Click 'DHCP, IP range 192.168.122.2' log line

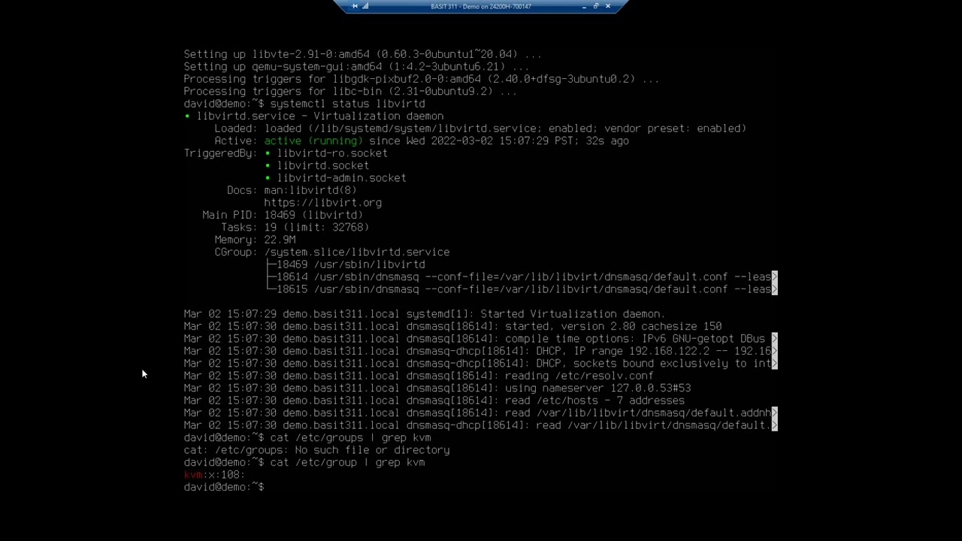481,351
